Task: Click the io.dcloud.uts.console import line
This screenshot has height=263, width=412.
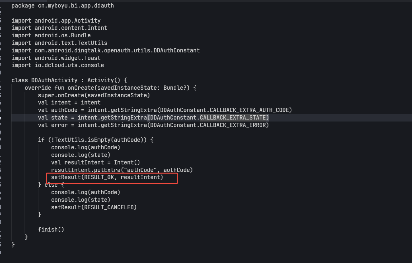Action: (58, 65)
